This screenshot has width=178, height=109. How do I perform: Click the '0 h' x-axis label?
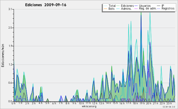pyautogui.click(x=13, y=103)
